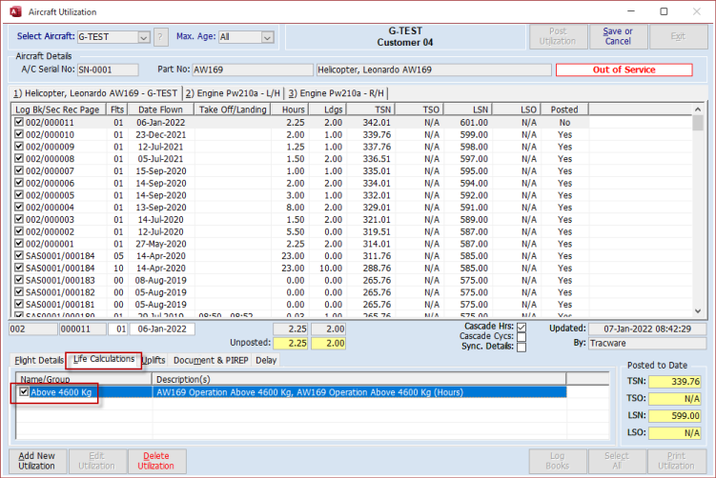716x478 pixels.
Task: Click the A/C Serial No field SN-0001
Action: click(x=108, y=70)
